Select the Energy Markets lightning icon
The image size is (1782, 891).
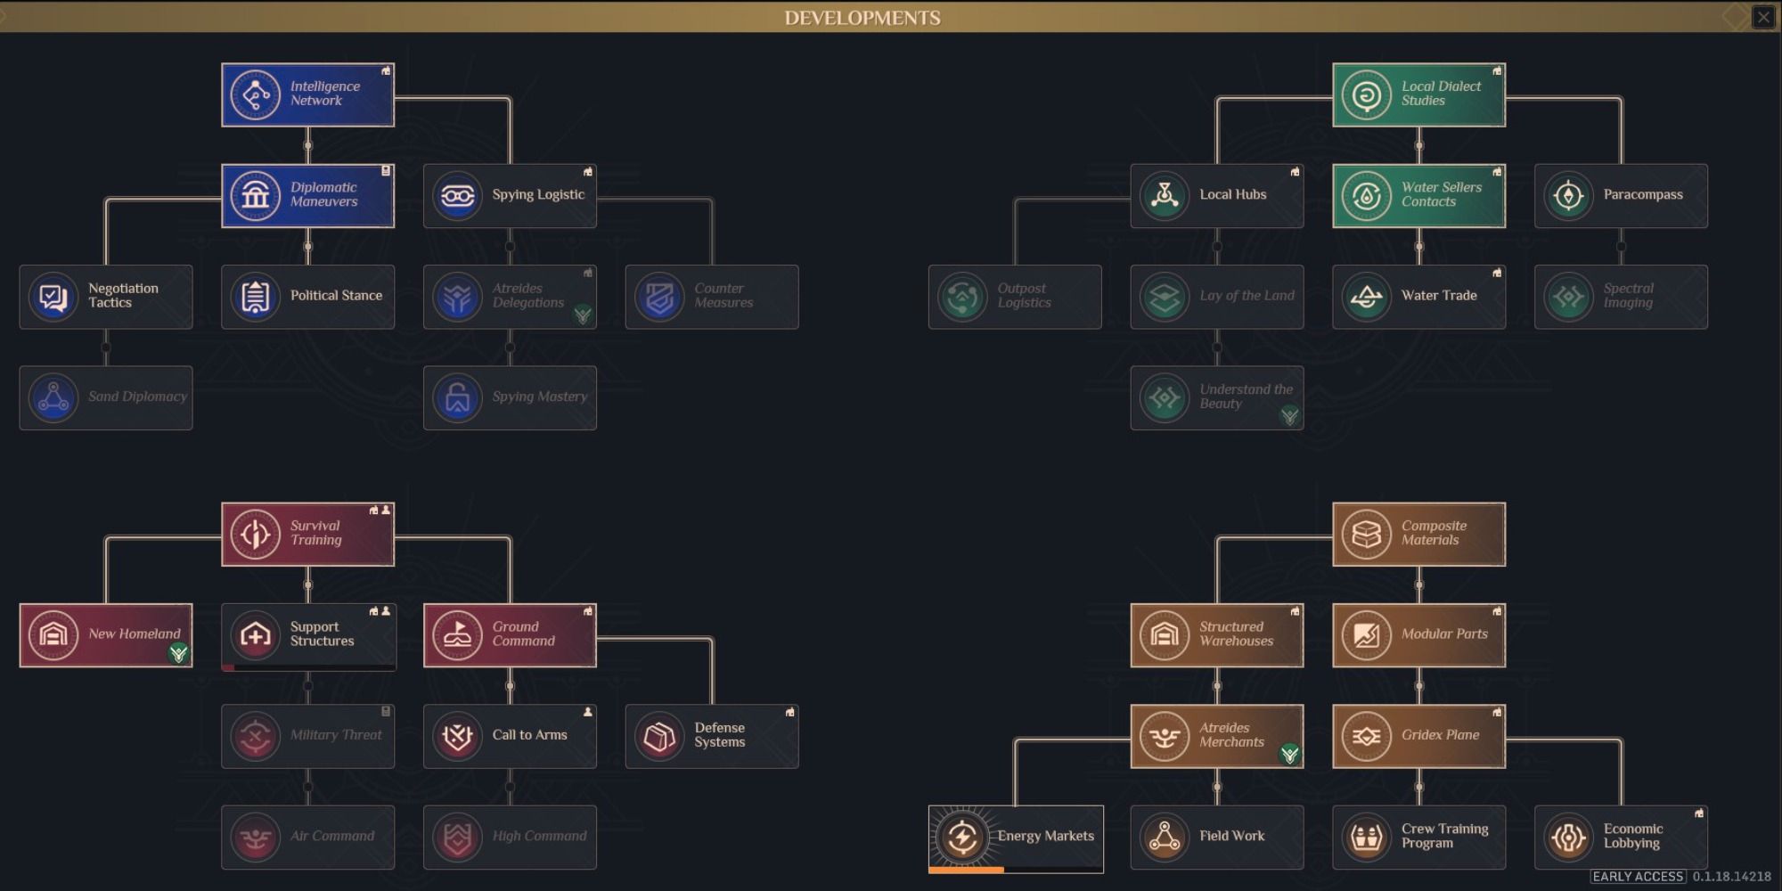962,837
